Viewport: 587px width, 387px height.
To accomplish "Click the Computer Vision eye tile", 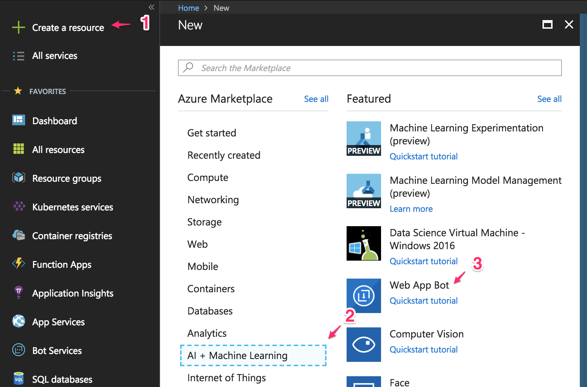I will point(364,345).
